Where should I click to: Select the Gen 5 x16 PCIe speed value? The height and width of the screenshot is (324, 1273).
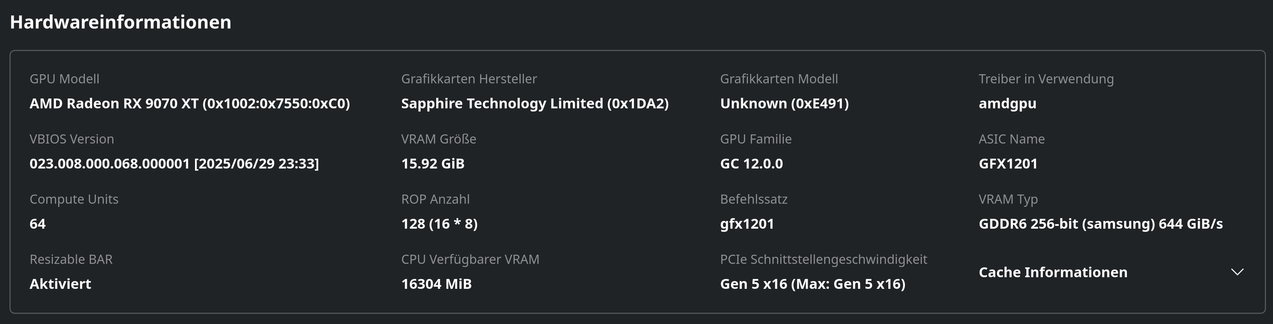click(x=812, y=285)
